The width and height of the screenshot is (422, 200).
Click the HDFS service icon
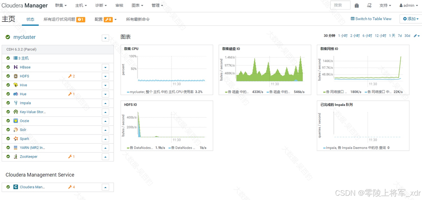point(15,76)
